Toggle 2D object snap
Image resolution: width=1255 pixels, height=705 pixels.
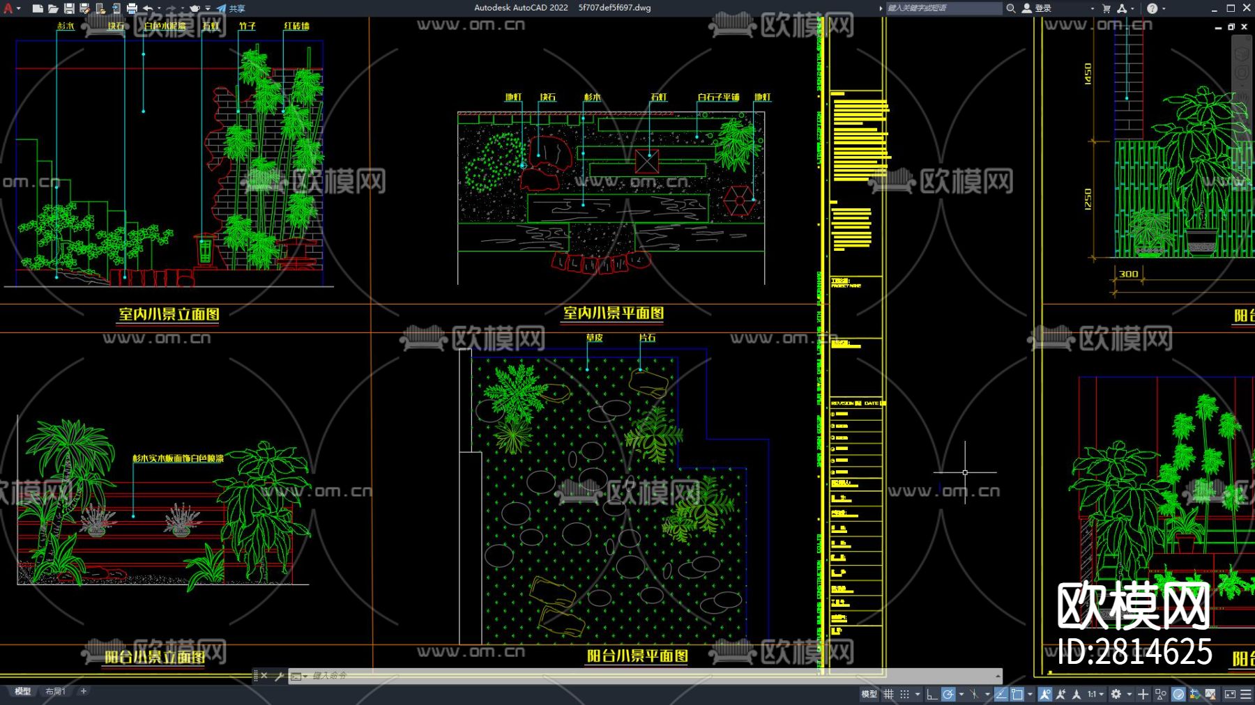tap(1017, 694)
